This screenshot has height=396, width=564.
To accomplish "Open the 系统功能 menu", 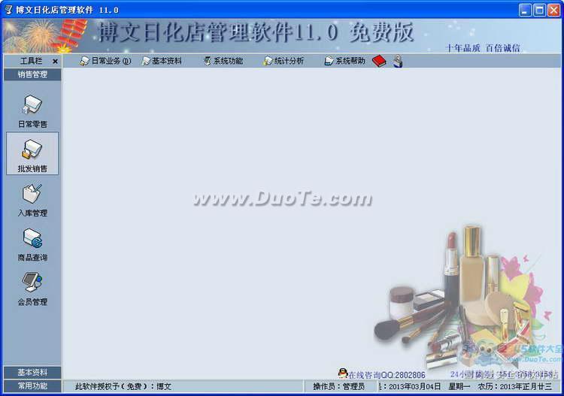I will (223, 61).
